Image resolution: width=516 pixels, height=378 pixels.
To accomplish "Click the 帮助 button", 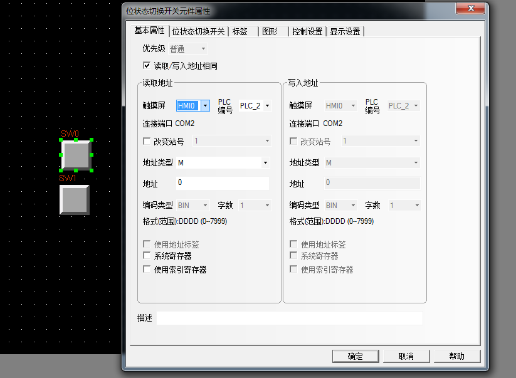I will coord(456,356).
